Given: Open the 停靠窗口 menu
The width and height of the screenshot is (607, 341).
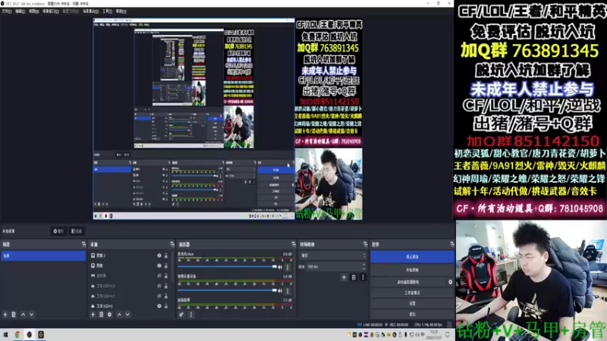Looking at the screenshot, I should [x=51, y=11].
